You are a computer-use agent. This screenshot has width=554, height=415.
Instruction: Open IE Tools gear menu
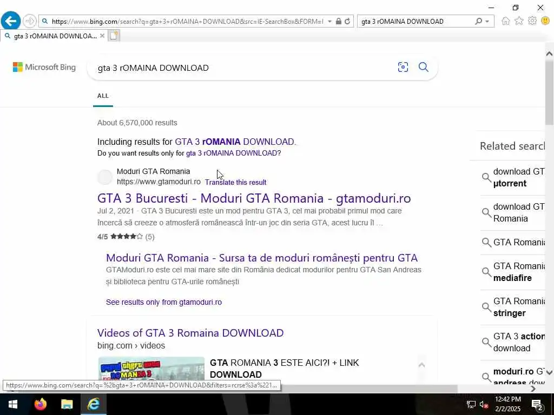click(532, 21)
